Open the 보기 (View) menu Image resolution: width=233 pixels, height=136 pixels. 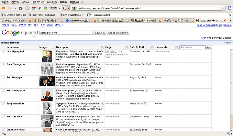click(x=25, y=2)
